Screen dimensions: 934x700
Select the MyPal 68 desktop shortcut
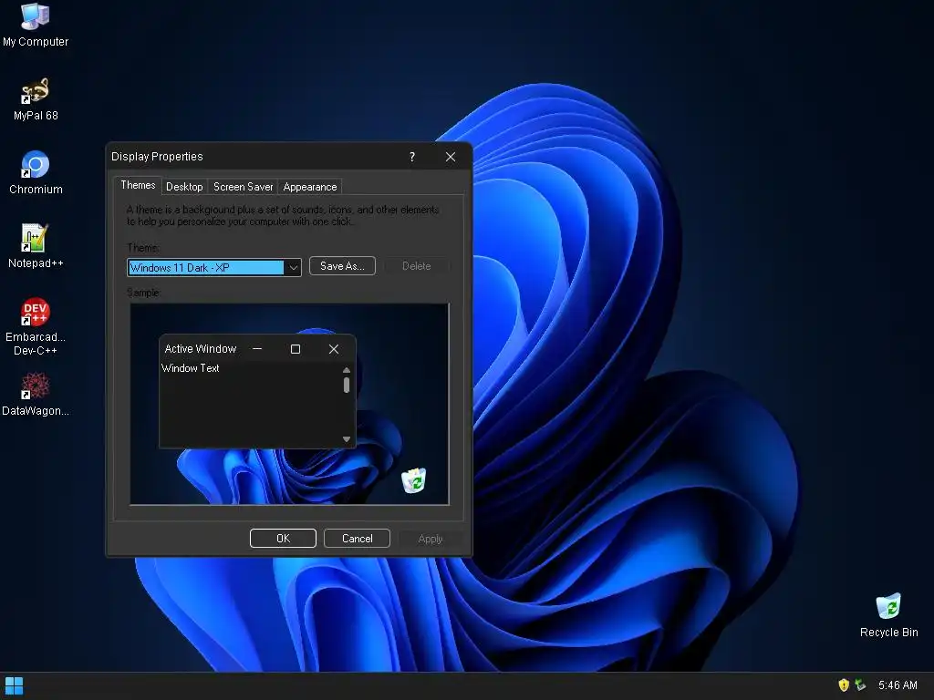click(x=36, y=98)
